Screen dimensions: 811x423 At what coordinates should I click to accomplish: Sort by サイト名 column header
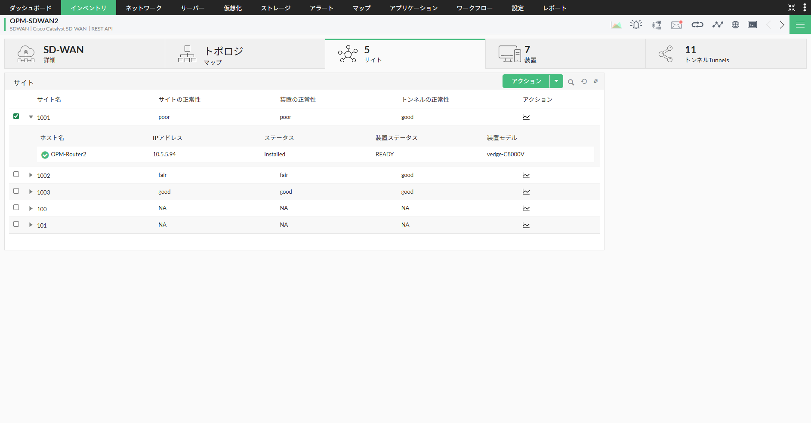point(49,100)
